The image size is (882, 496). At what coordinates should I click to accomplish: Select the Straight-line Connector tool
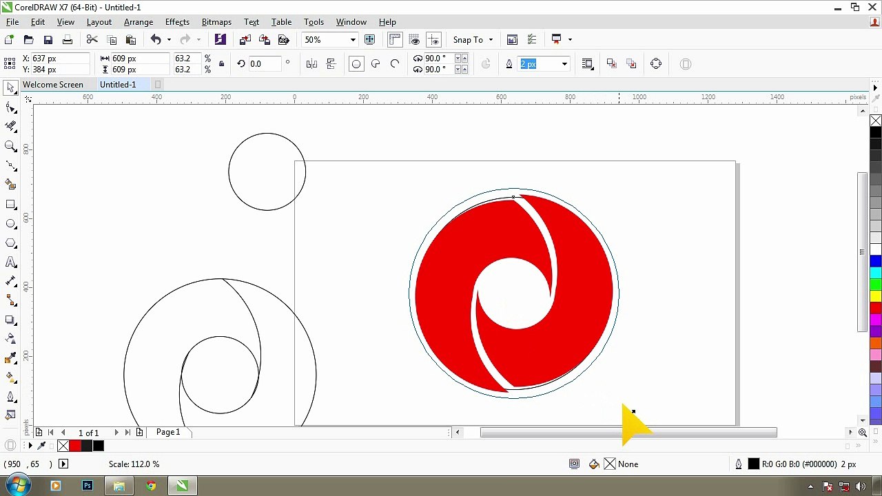pos(11,300)
